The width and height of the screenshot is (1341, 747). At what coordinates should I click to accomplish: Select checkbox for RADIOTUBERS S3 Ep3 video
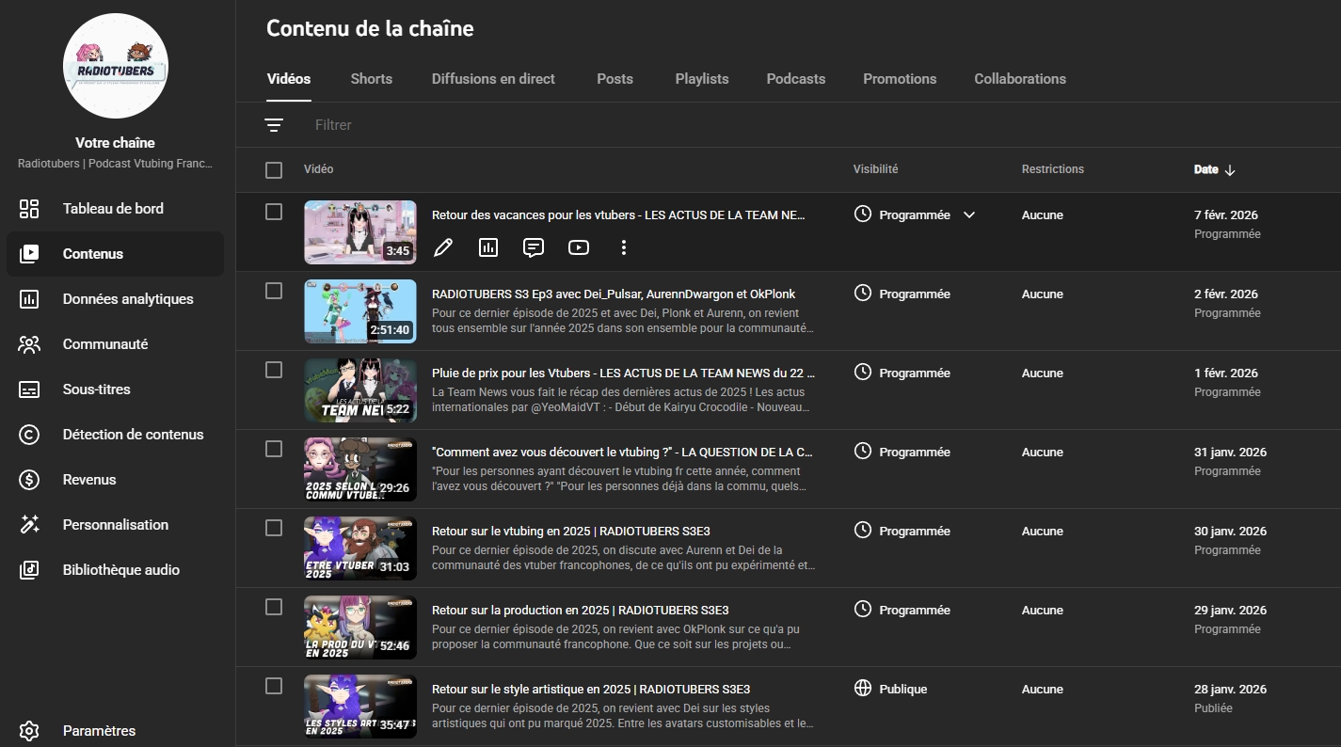pos(274,291)
